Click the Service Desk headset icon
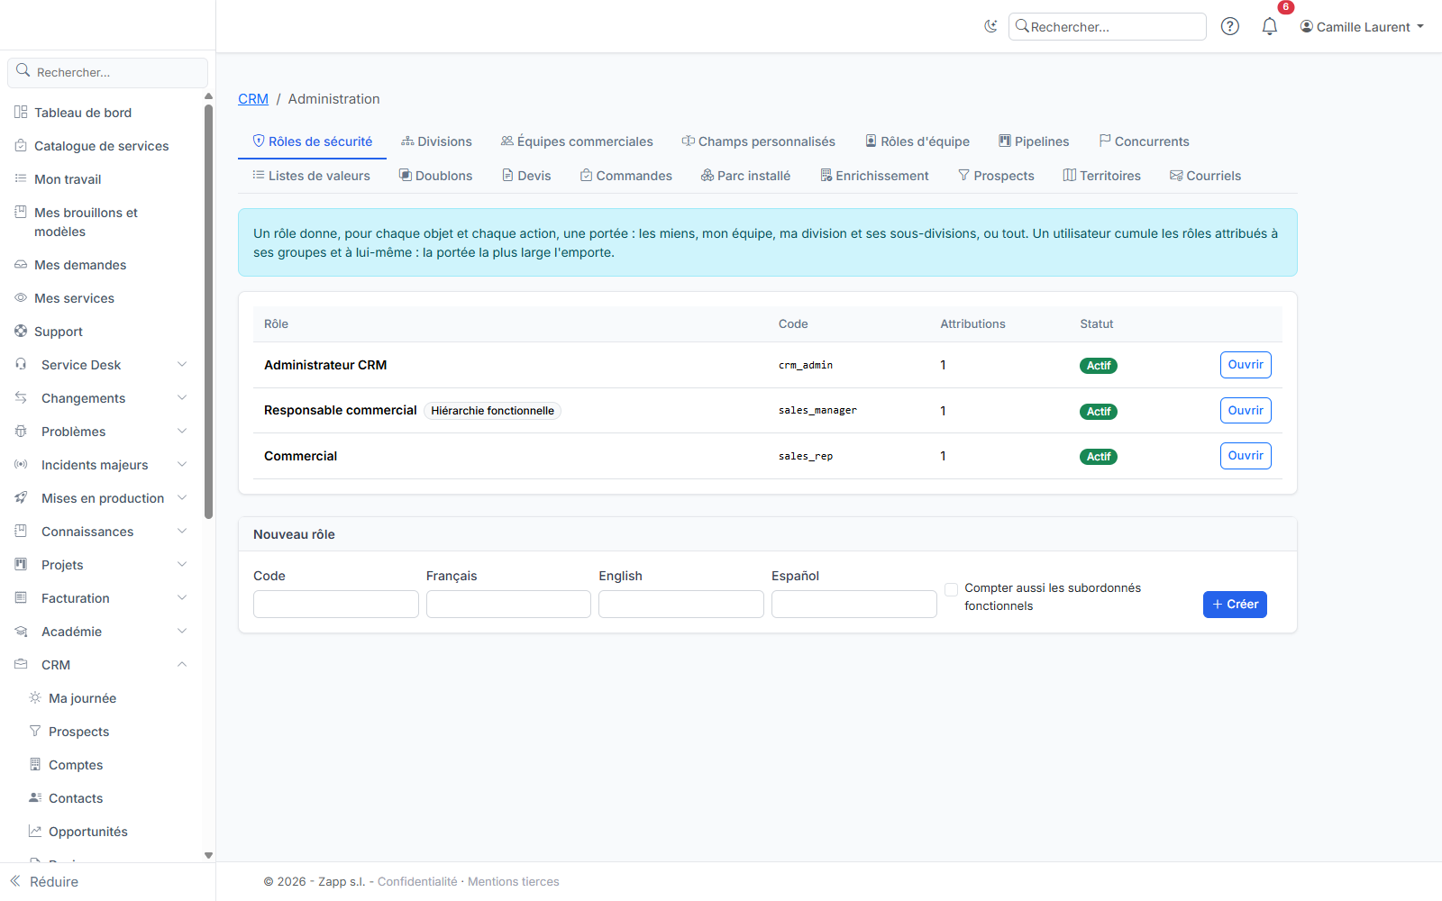Screen dimensions: 1442x901 pyautogui.click(x=21, y=364)
